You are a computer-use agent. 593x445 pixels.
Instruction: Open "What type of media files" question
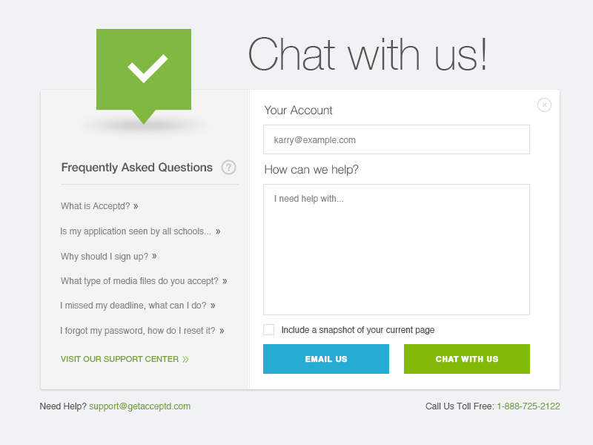point(139,281)
